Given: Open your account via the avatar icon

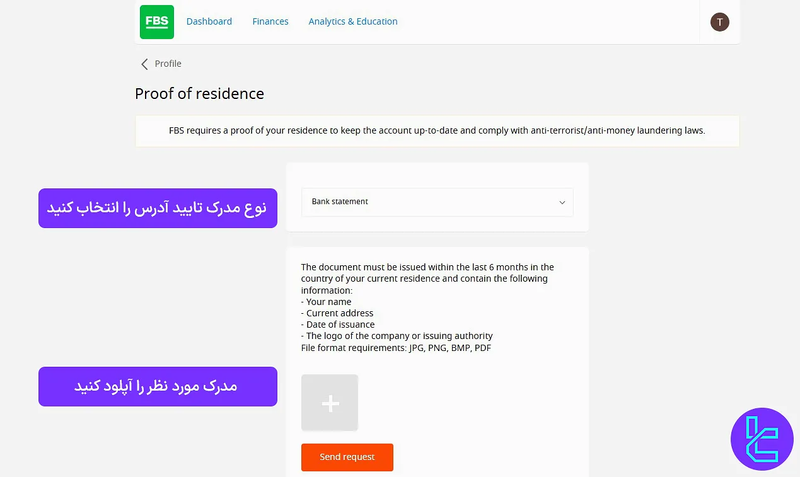Looking at the screenshot, I should pyautogui.click(x=719, y=21).
